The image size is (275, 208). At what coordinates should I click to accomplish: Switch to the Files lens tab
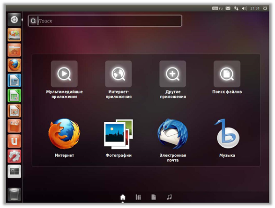click(x=154, y=197)
